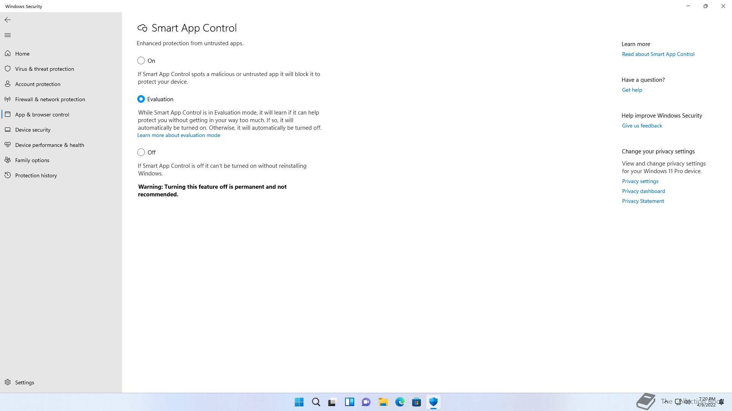View Protection history
This screenshot has height=411, width=732.
(x=61, y=175)
